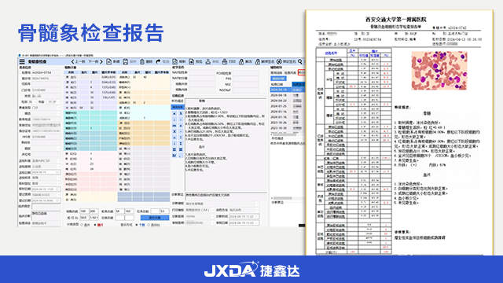Click the NSE staining input field
The height and width of the screenshot is (283, 503).
click(245, 84)
